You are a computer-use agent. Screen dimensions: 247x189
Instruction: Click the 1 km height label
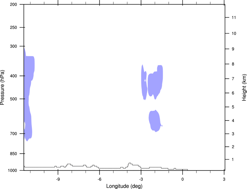(233, 160)
